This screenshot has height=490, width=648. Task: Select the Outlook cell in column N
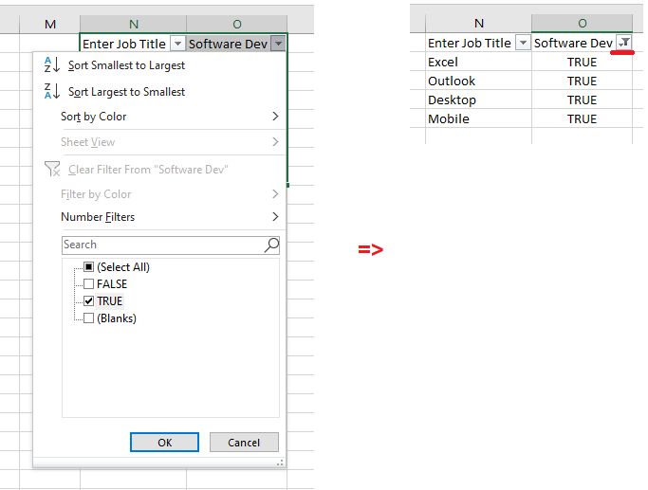(478, 81)
